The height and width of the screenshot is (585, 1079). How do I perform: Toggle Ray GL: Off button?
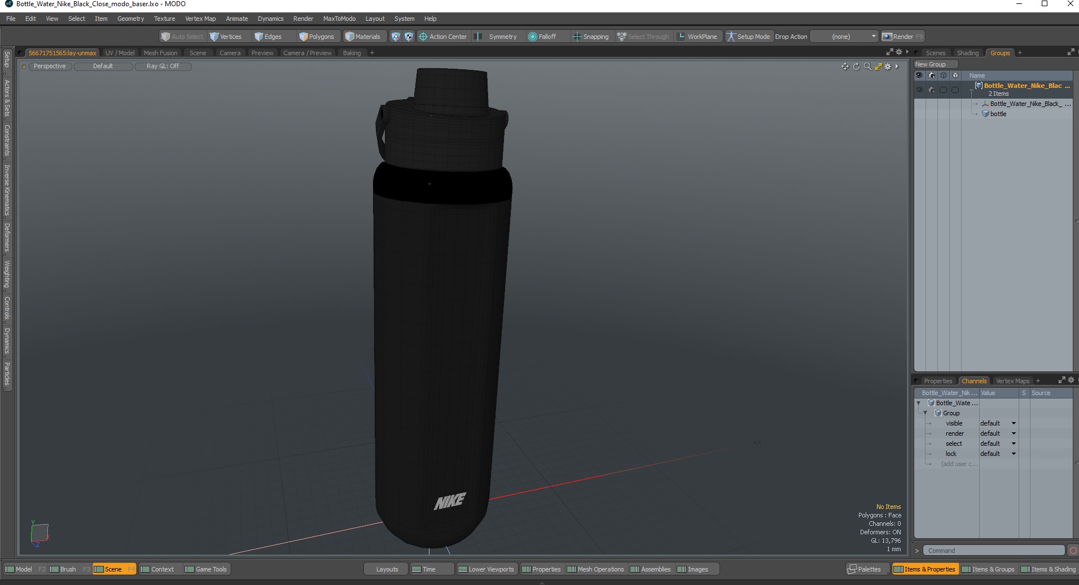[163, 67]
